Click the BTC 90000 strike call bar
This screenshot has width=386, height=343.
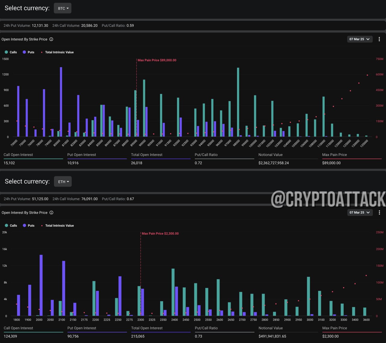click(x=144, y=108)
